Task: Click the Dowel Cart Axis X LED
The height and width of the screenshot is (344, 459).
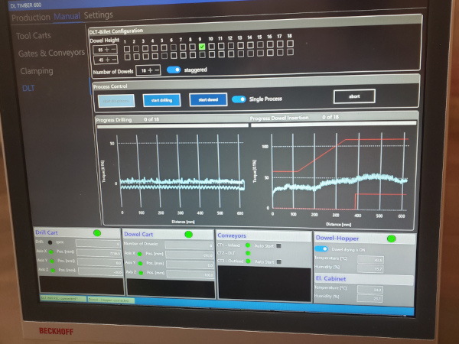Action: [140, 254]
